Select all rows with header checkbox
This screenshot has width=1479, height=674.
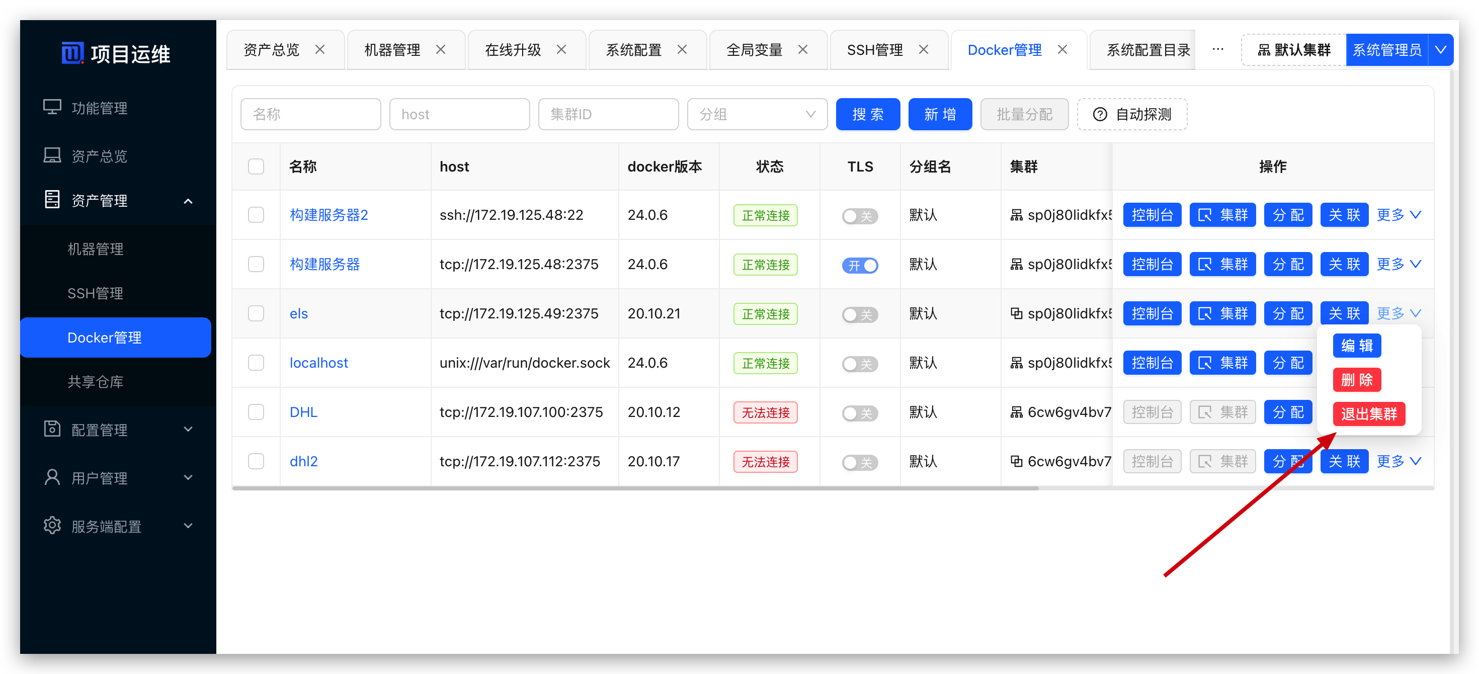(x=256, y=166)
